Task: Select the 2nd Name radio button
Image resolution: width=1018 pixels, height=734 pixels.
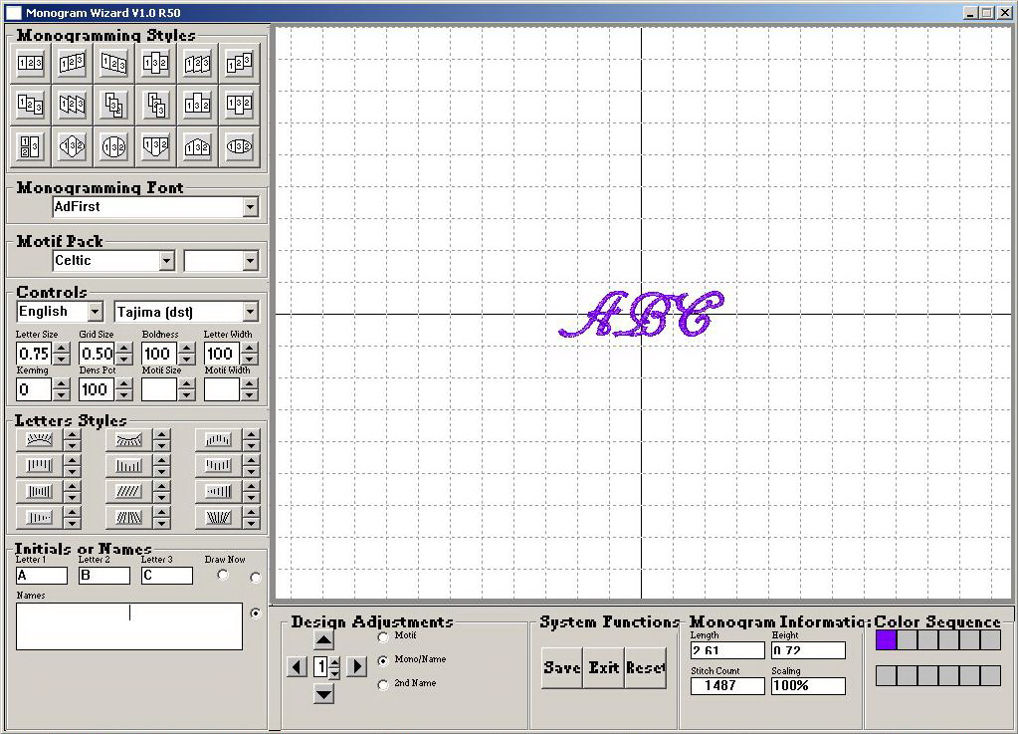Action: 384,684
